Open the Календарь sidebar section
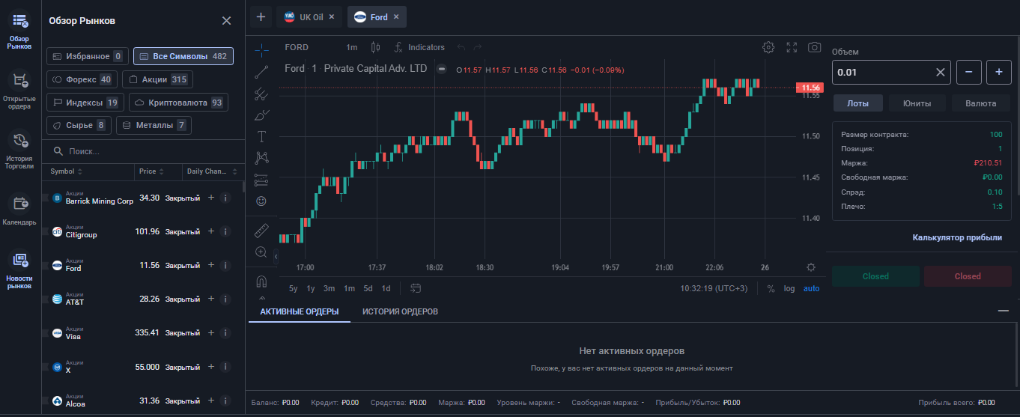Image resolution: width=1020 pixels, height=417 pixels. point(19,210)
